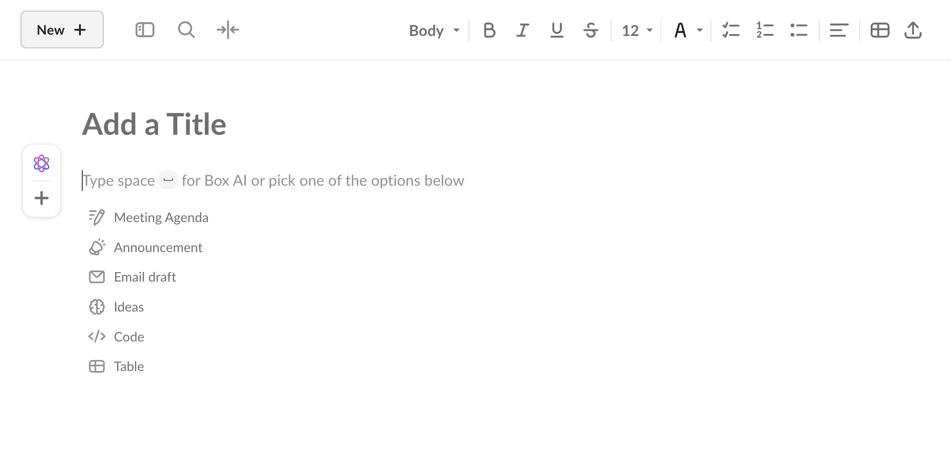Insert a checklist from the toolbar
This screenshot has width=951, height=463.
click(x=731, y=30)
